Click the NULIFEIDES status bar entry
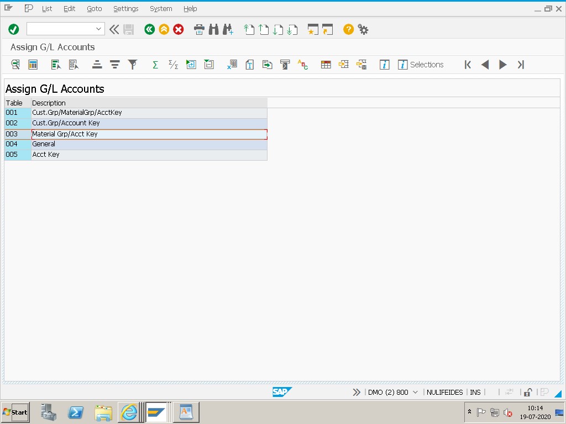 click(x=444, y=393)
